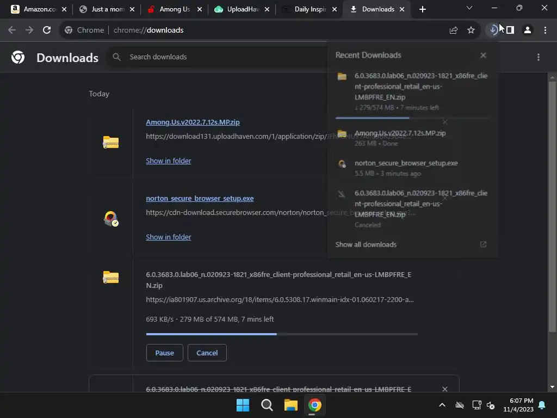The width and height of the screenshot is (557, 418).
Task: Open norton_secure_browser_setup.exe link in downloads list
Action: point(200,198)
